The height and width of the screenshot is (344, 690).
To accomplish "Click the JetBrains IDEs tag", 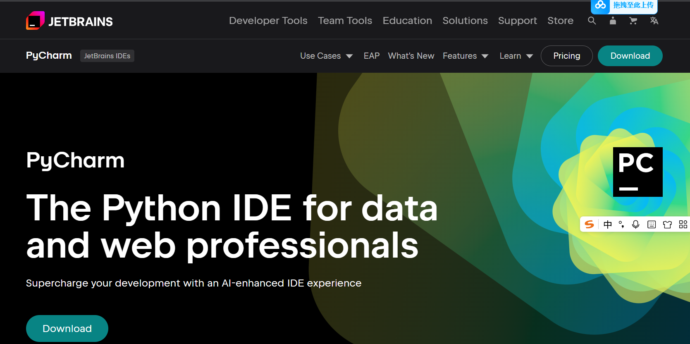I will click(x=107, y=56).
